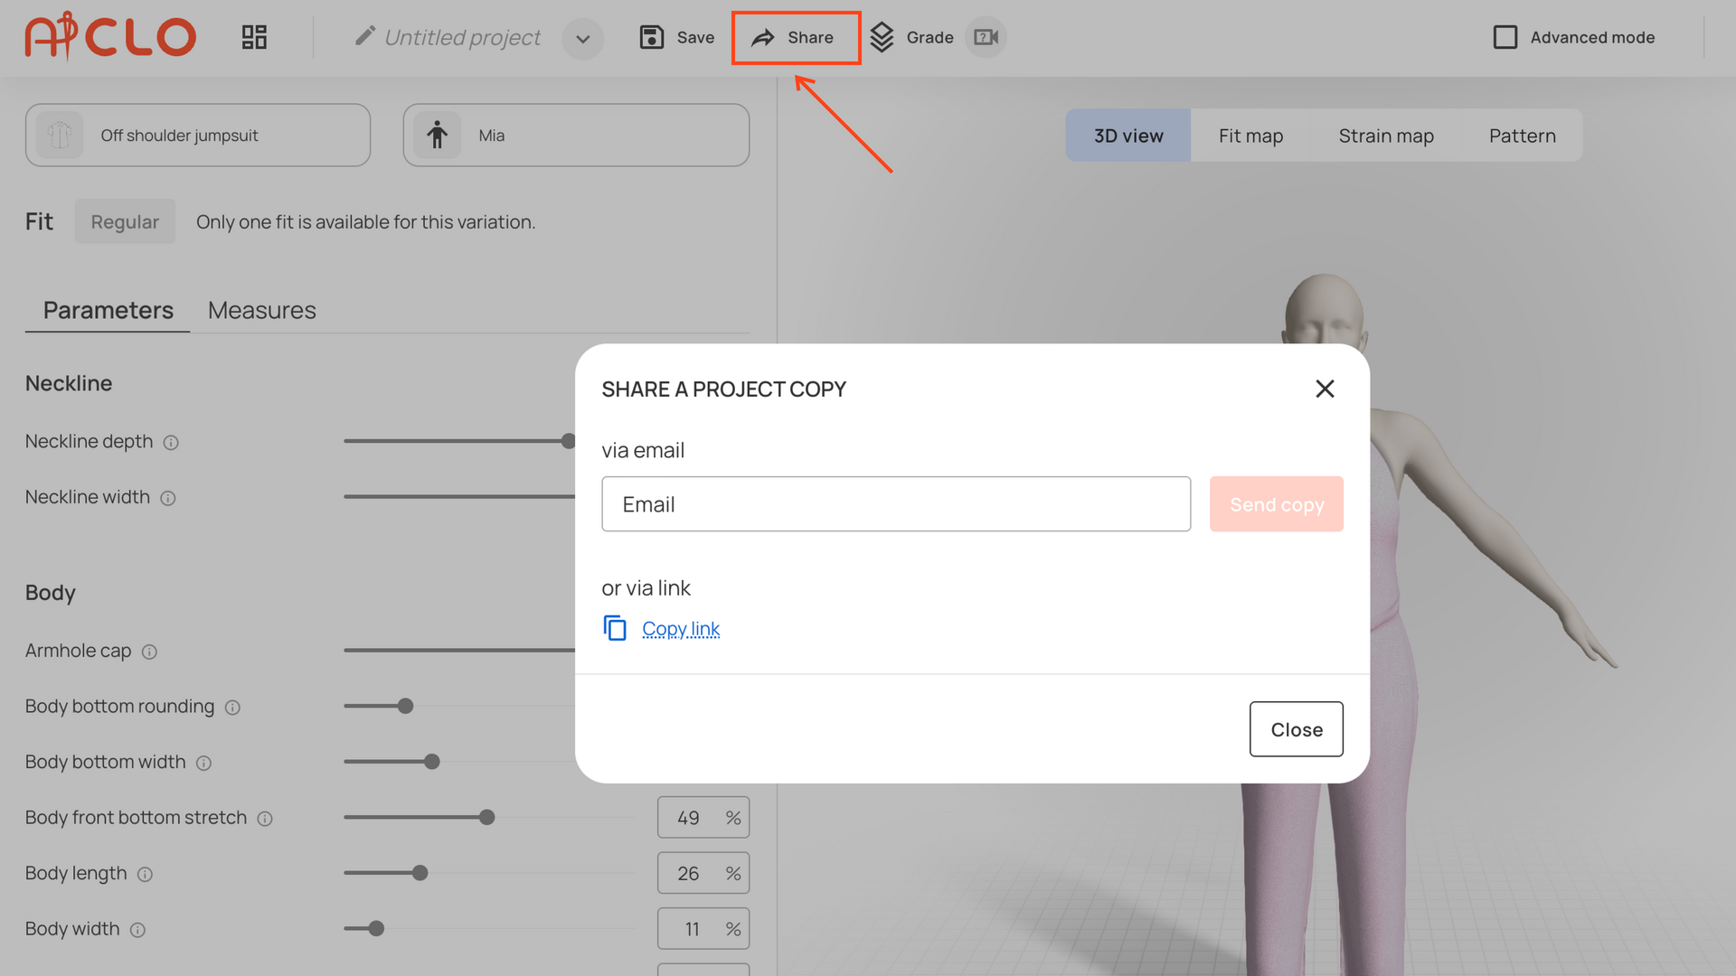
Task: Save the project
Action: 677,37
